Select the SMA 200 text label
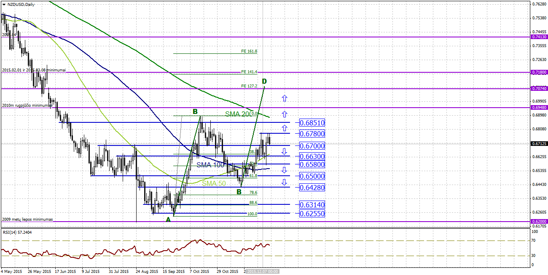The image size is (548, 275). [x=239, y=114]
